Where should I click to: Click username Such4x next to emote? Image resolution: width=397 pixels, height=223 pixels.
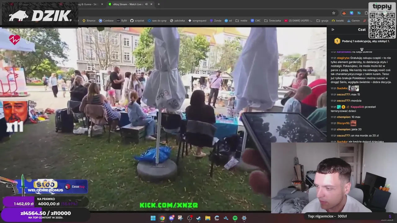[342, 88]
